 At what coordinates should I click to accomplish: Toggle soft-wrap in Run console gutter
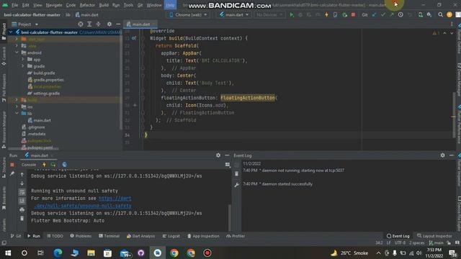click(x=22, y=192)
